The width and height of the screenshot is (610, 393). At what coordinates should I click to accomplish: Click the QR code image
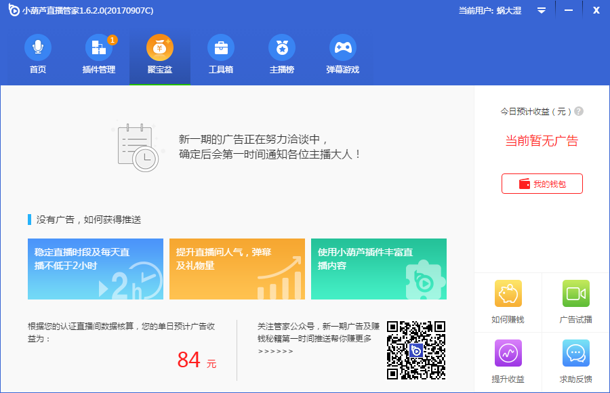point(415,350)
